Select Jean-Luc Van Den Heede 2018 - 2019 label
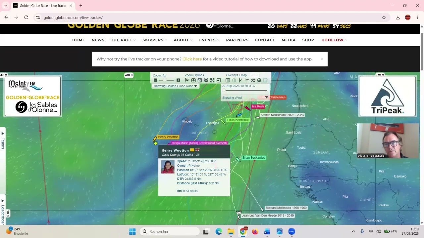Viewport: 424px width, 238px height. [268, 216]
